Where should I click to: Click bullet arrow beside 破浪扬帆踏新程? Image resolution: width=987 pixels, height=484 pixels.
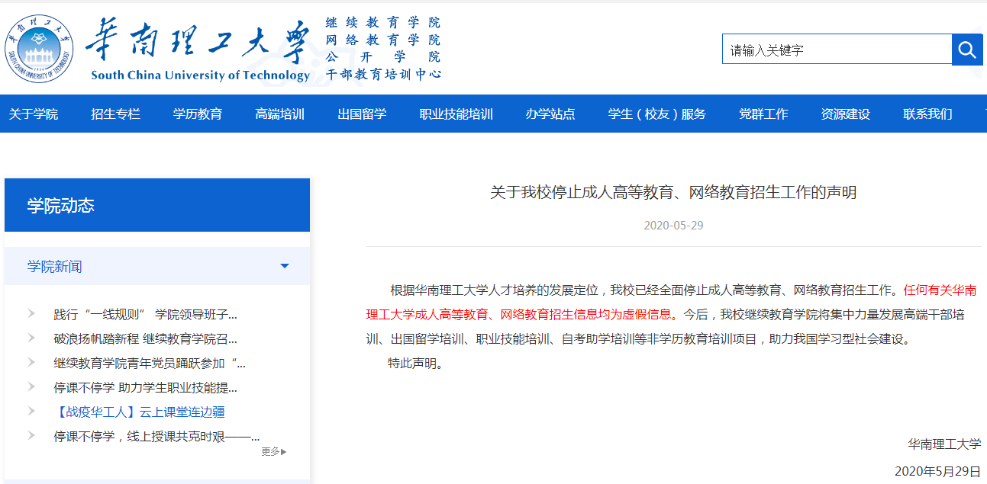[31, 338]
